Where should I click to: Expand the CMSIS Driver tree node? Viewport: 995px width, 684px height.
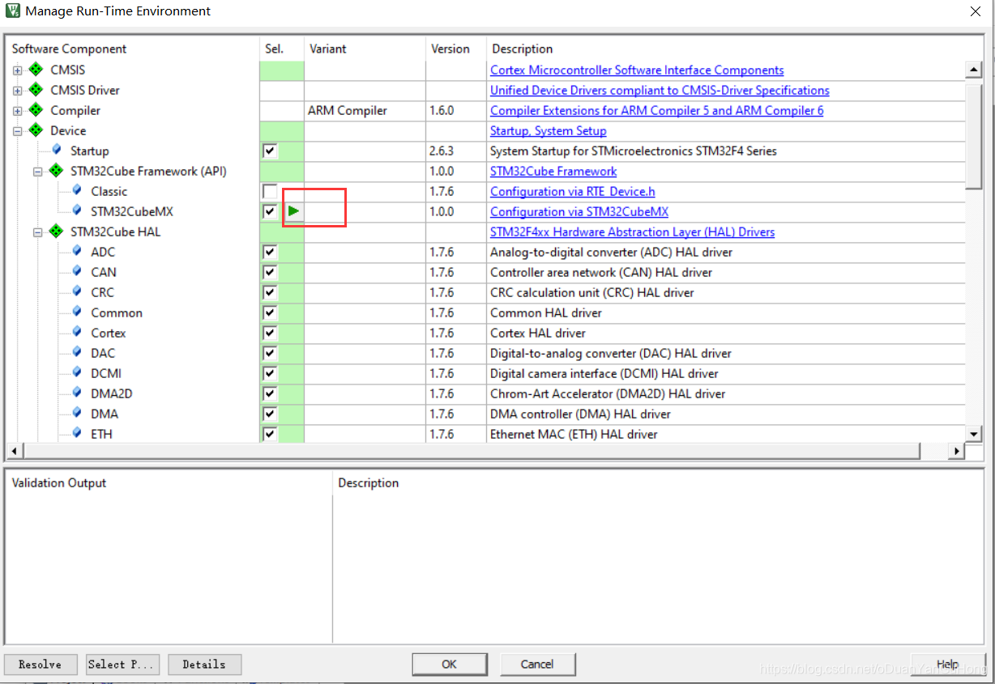click(17, 91)
